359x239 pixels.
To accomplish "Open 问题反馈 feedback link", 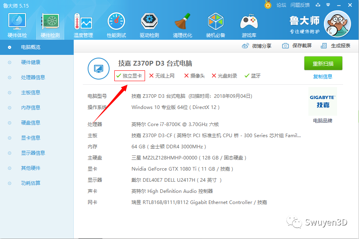I will tap(300, 5).
